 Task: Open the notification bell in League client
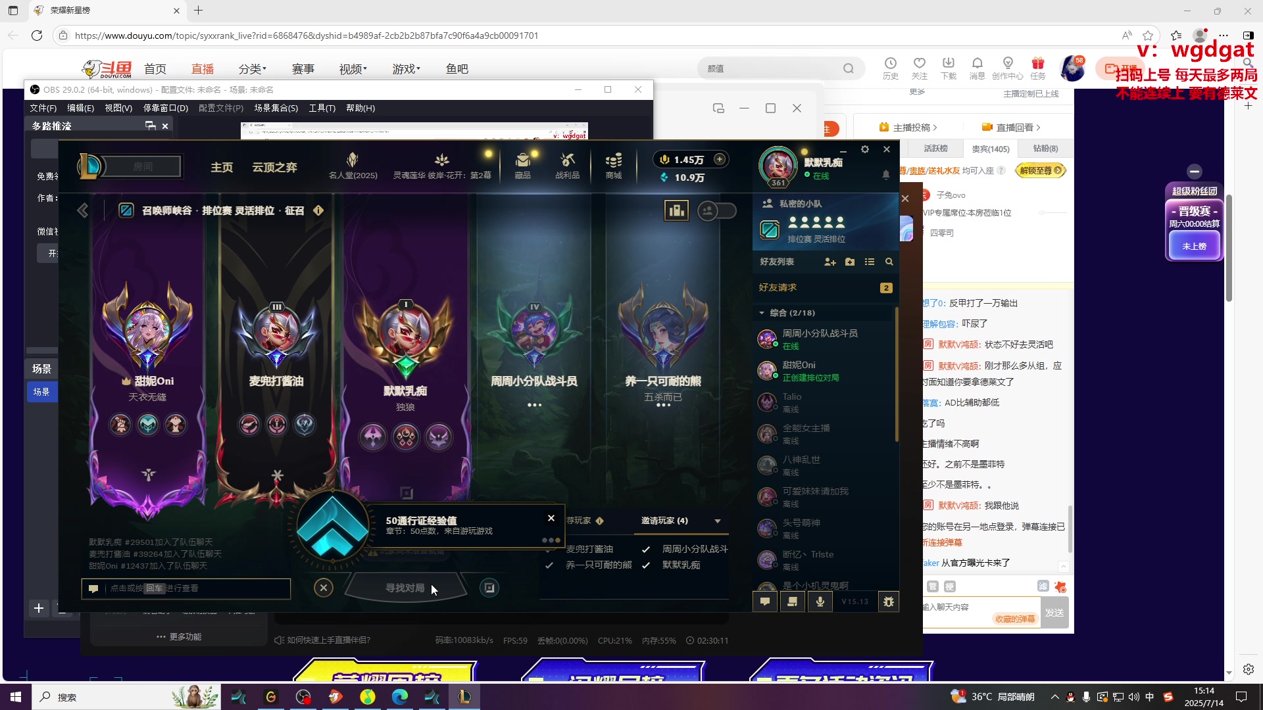(886, 175)
